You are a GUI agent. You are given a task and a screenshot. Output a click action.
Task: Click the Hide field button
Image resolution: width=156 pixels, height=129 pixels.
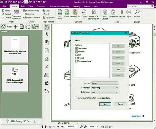pos(118,64)
